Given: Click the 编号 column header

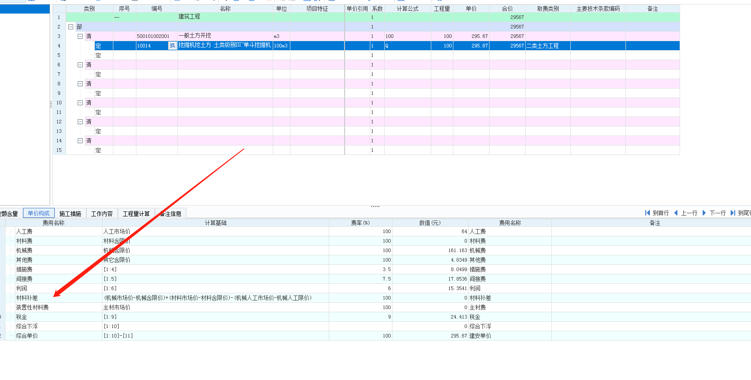Looking at the screenshot, I should point(157,9).
